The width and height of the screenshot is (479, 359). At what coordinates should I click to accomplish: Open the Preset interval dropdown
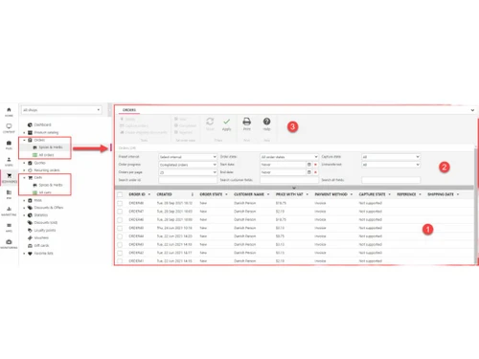pos(188,157)
